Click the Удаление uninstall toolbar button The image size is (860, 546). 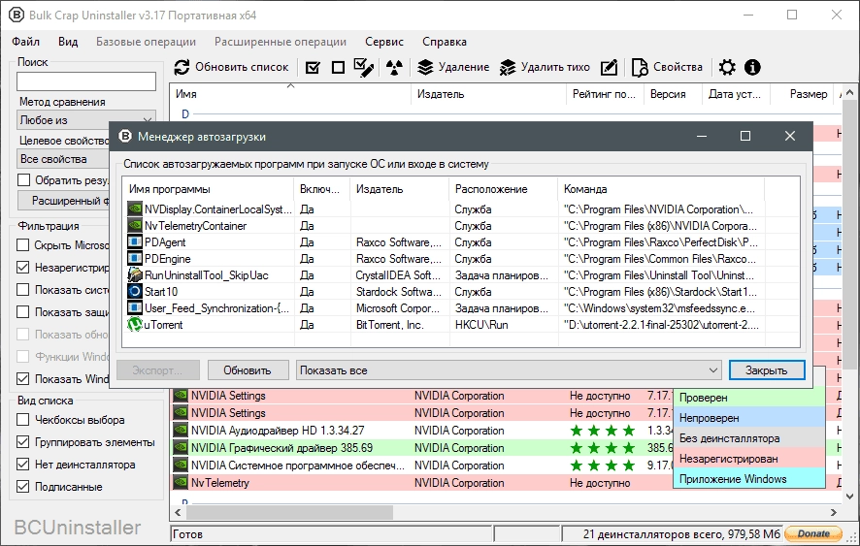pos(453,68)
